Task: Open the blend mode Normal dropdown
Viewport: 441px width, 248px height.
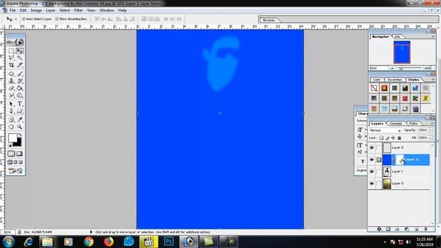Action: [x=385, y=130]
